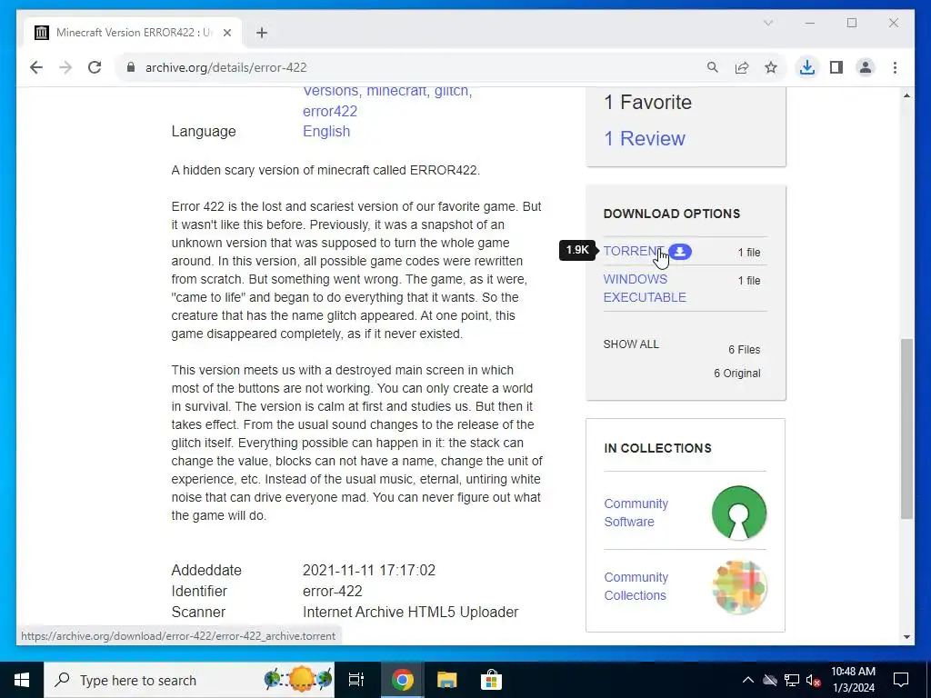Close the Minecraft Version ERROR422 tab
The width and height of the screenshot is (931, 698).
coord(226,33)
